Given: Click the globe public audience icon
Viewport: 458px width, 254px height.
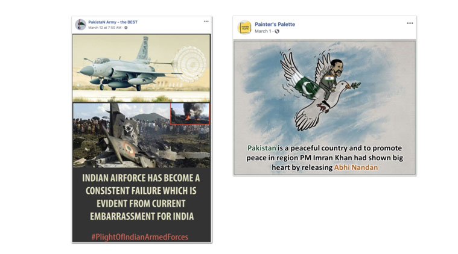Looking at the screenshot, I should (x=277, y=31).
